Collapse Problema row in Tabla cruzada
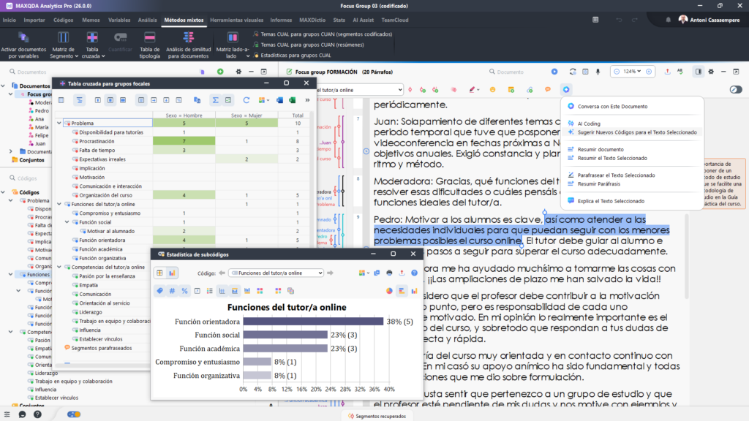This screenshot has width=749, height=421. tap(60, 123)
